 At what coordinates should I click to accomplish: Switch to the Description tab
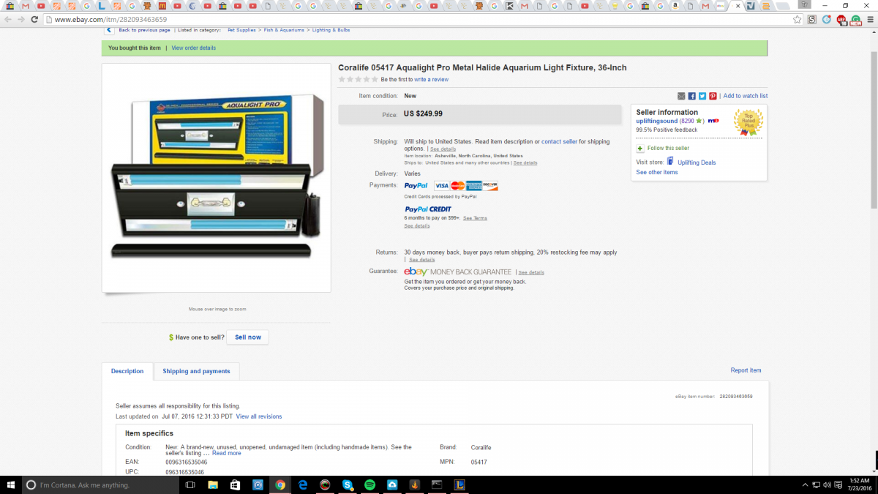(127, 371)
